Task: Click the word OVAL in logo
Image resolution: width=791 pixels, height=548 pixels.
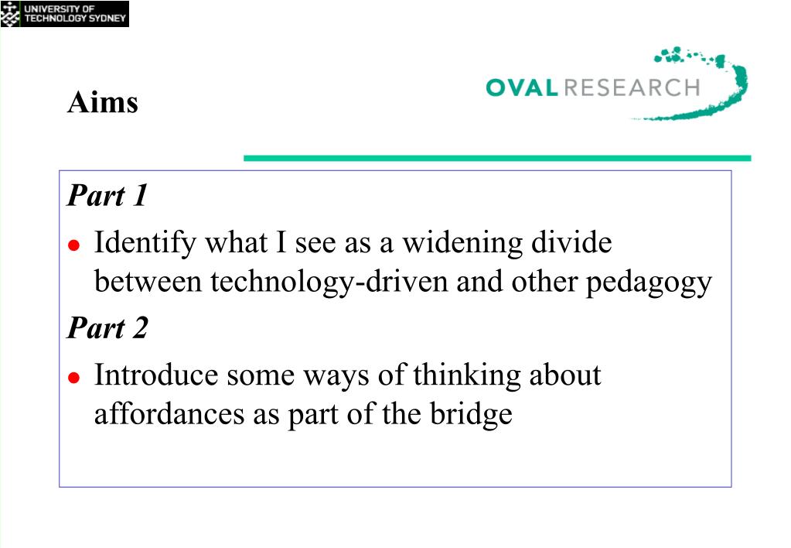Action: pyautogui.click(x=522, y=87)
